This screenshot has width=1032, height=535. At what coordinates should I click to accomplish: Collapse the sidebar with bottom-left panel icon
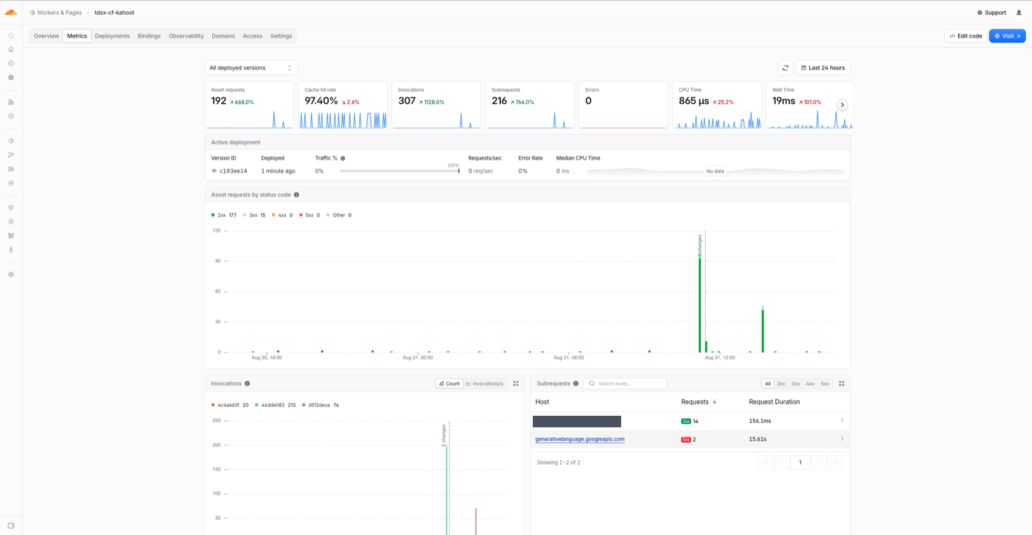[x=11, y=525]
